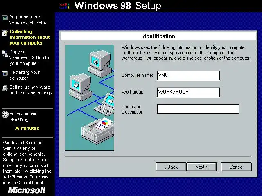This screenshot has width=262, height=196.
Task: Go back with the < Back button
Action: click(x=171, y=167)
